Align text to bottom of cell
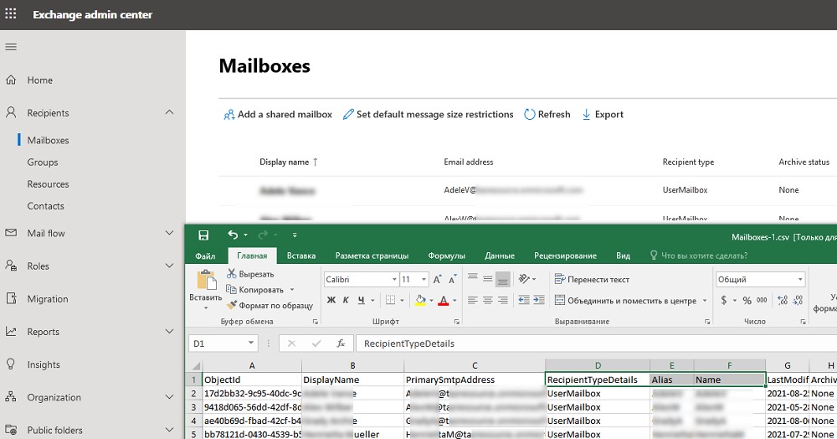This screenshot has width=837, height=439. [502, 279]
